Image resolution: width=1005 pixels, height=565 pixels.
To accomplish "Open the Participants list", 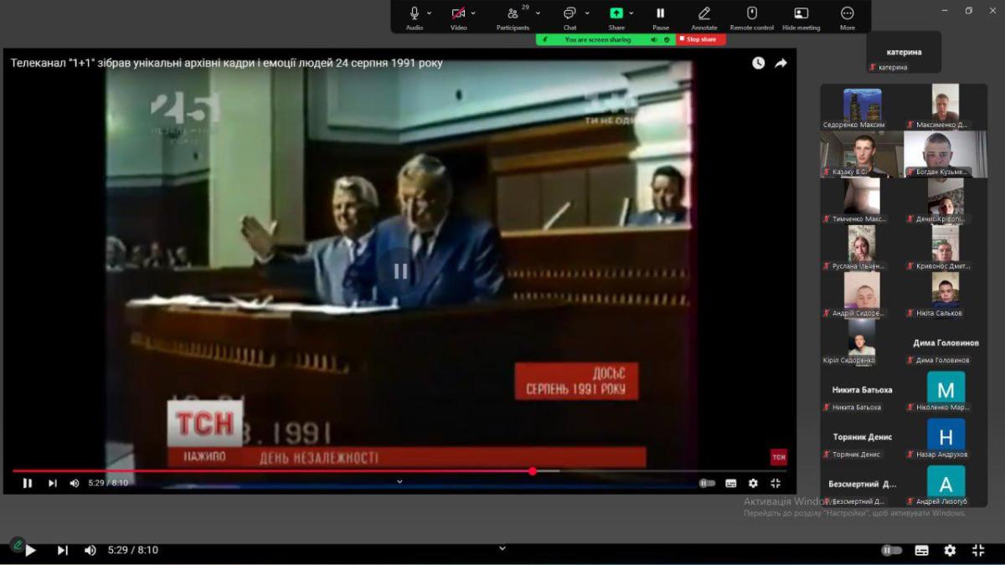I will (513, 14).
